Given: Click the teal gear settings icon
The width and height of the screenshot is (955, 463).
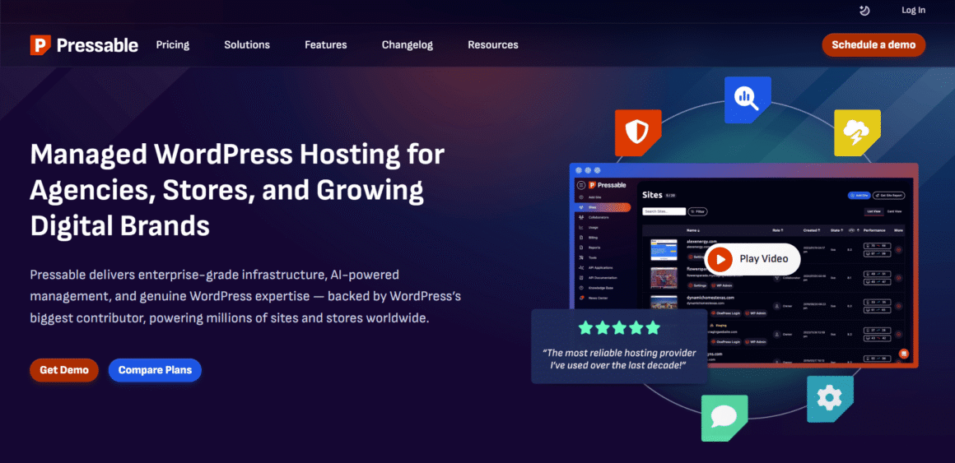Looking at the screenshot, I should click(x=830, y=399).
